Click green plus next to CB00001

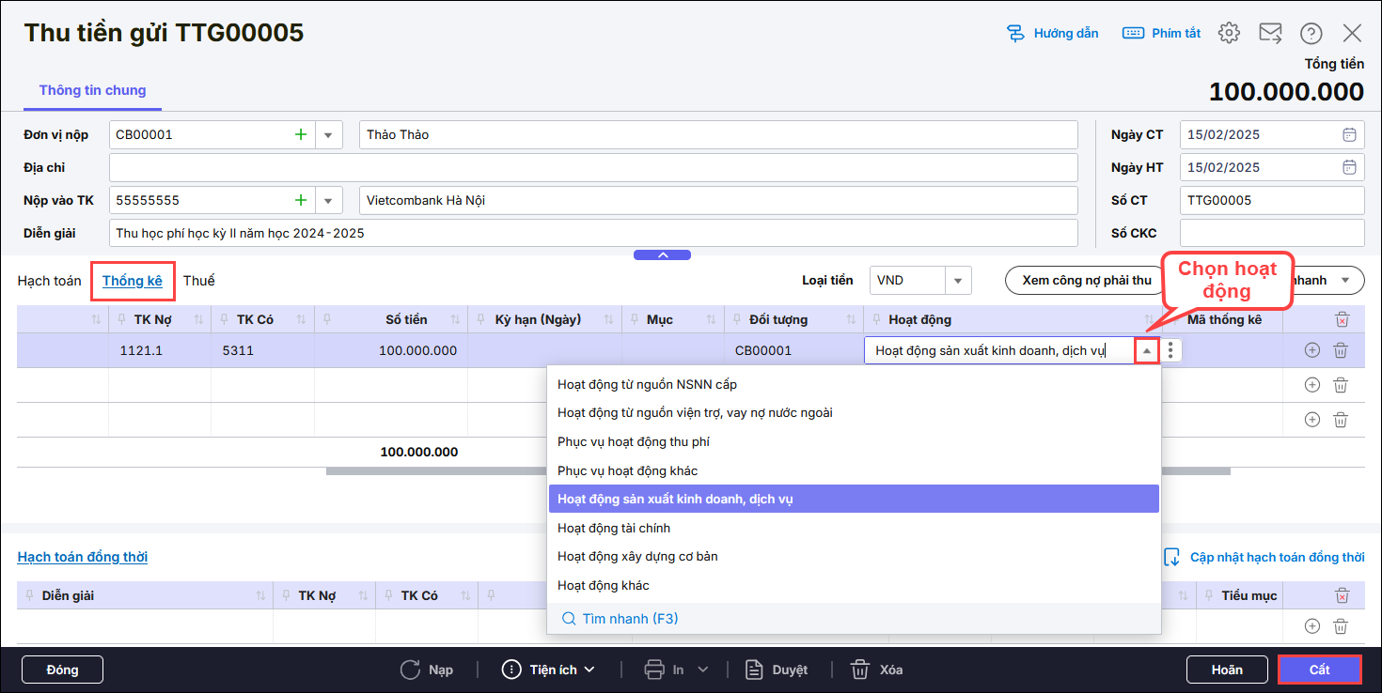click(x=301, y=134)
